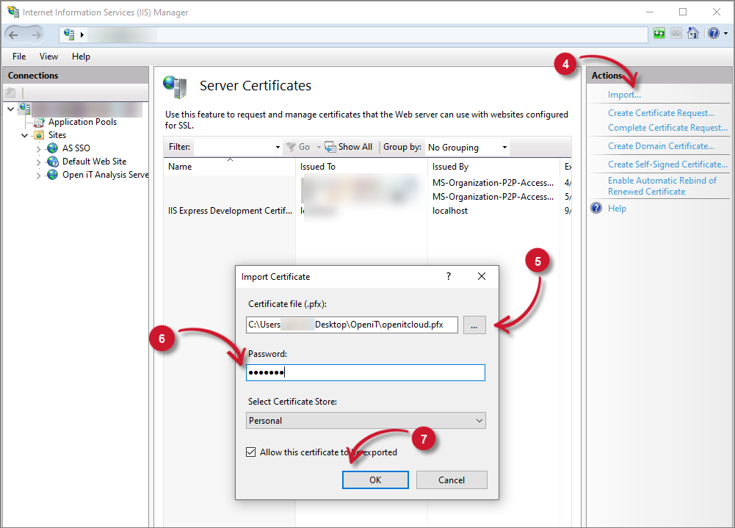Screen dimensions: 735x528
Task: Open the View menu
Action: pyautogui.click(x=48, y=56)
